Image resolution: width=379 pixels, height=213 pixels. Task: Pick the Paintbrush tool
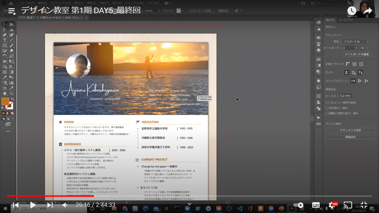click(x=11, y=45)
